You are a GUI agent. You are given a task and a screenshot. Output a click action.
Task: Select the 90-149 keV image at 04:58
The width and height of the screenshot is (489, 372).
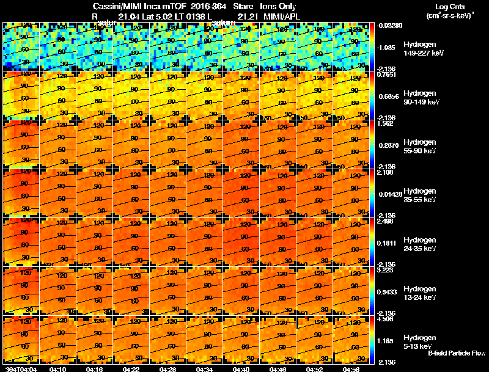coord(351,95)
